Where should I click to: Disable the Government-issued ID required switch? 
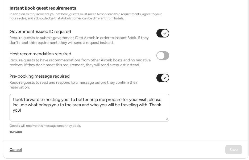pyautogui.click(x=163, y=33)
